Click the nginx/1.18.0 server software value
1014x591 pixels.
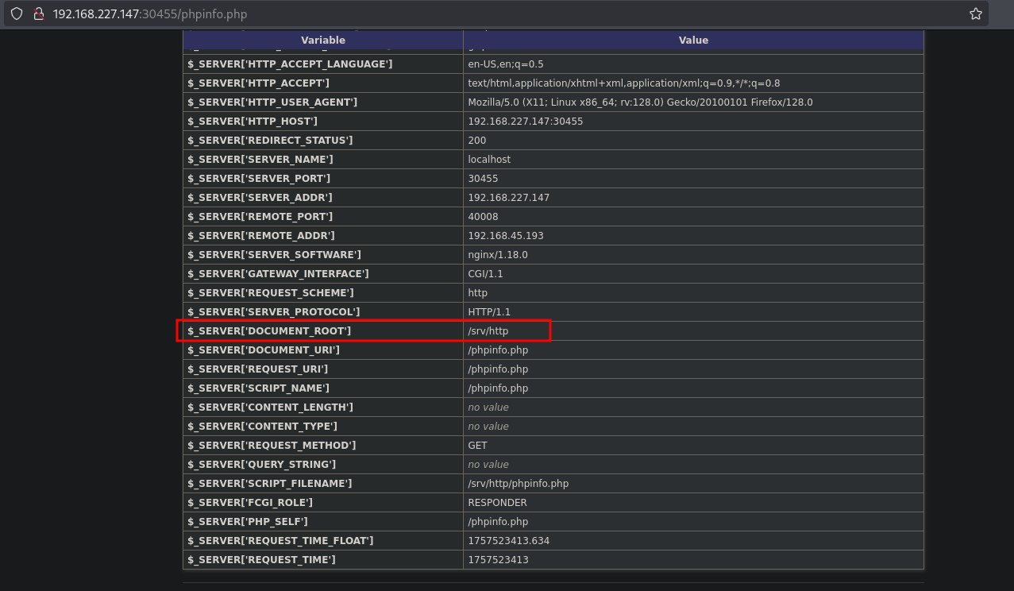tap(498, 255)
